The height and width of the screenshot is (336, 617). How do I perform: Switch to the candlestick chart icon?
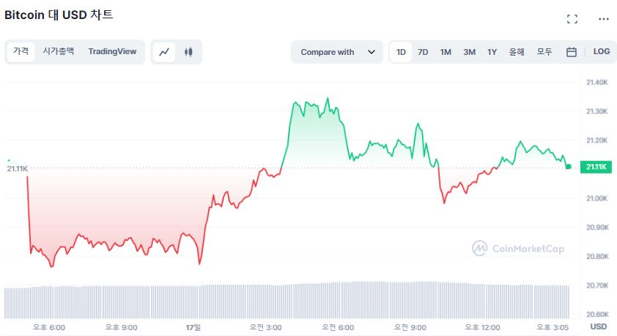tap(188, 52)
